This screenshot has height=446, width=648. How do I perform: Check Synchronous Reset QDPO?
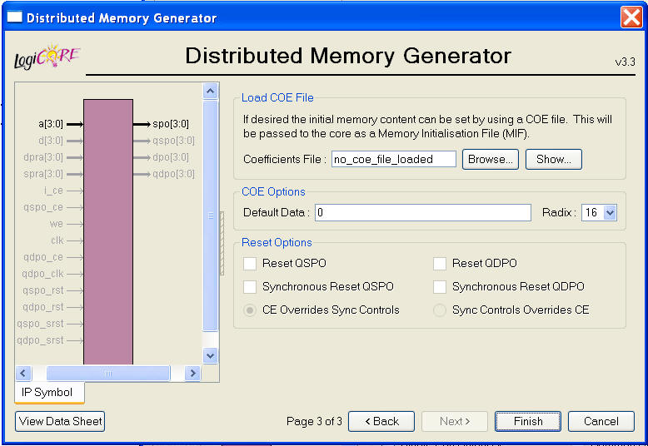[x=440, y=286]
